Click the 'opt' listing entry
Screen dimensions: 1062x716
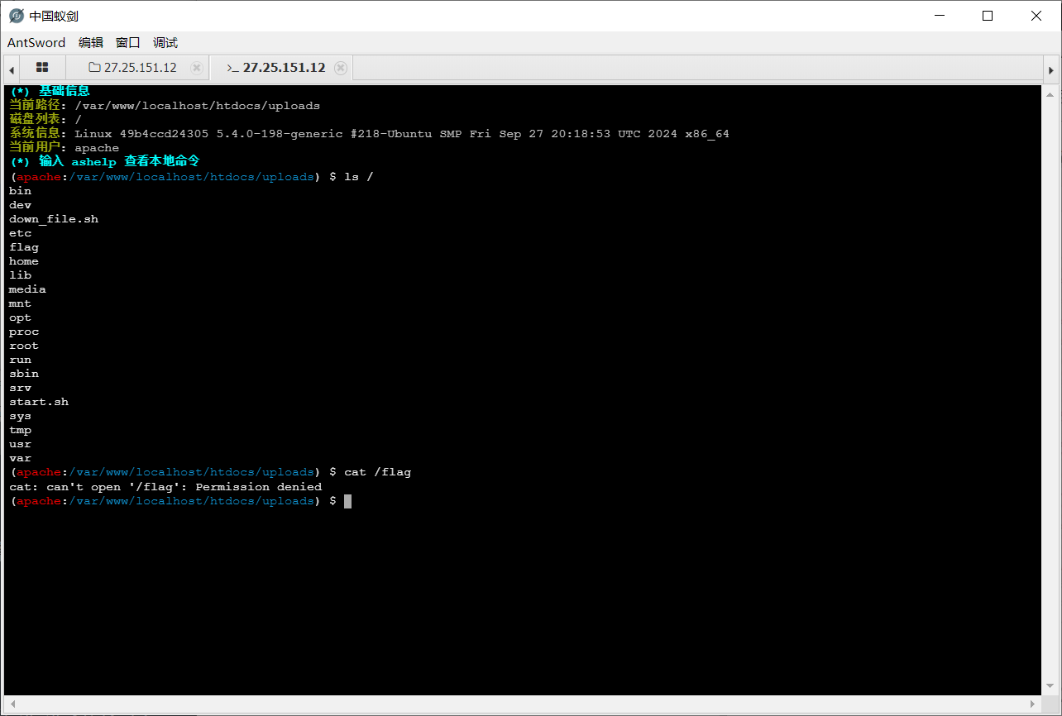20,317
